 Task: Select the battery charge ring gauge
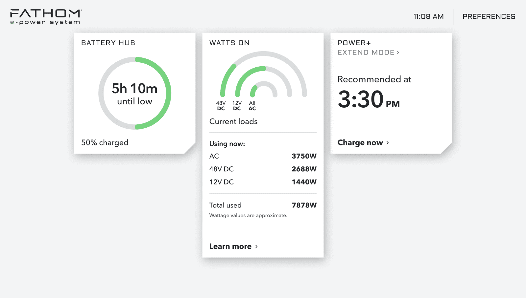(135, 93)
